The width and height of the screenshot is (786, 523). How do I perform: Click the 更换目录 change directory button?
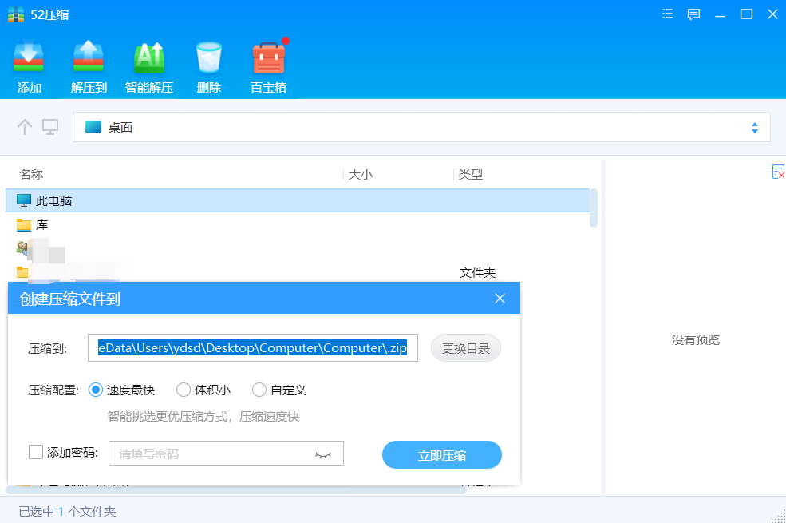(465, 348)
